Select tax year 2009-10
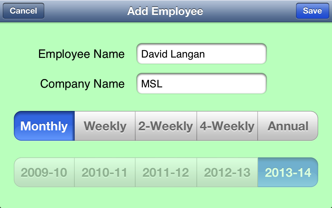The image size is (332, 208). tap(44, 172)
